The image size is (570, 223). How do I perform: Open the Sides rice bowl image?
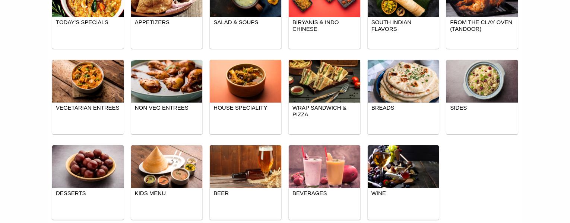tap(482, 81)
